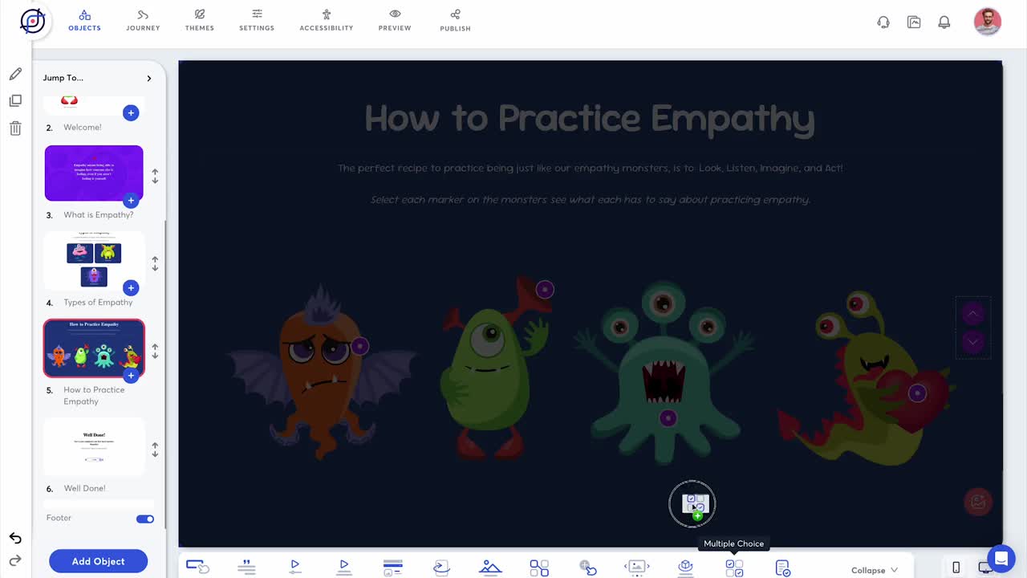Click the canvas scroll-up arrow button
This screenshot has height=578, width=1027.
pyautogui.click(x=972, y=314)
